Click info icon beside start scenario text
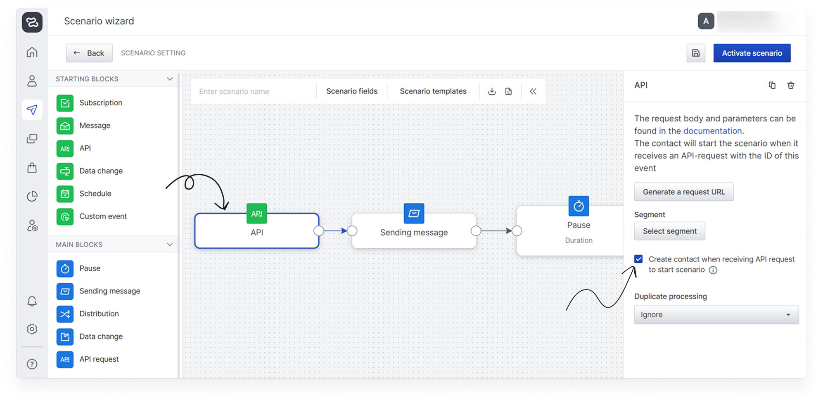823x403 pixels. pyautogui.click(x=713, y=270)
